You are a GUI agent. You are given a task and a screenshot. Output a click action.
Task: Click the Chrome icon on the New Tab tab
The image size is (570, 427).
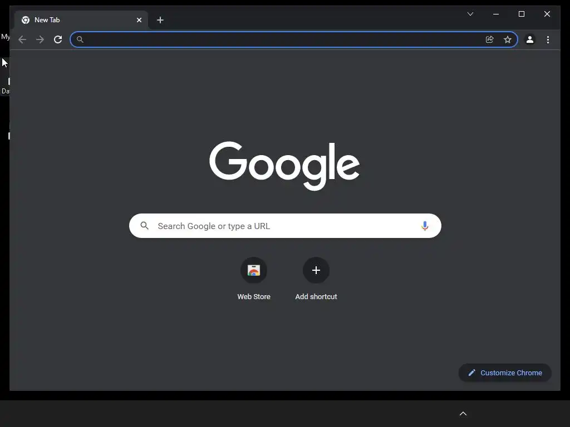26,20
